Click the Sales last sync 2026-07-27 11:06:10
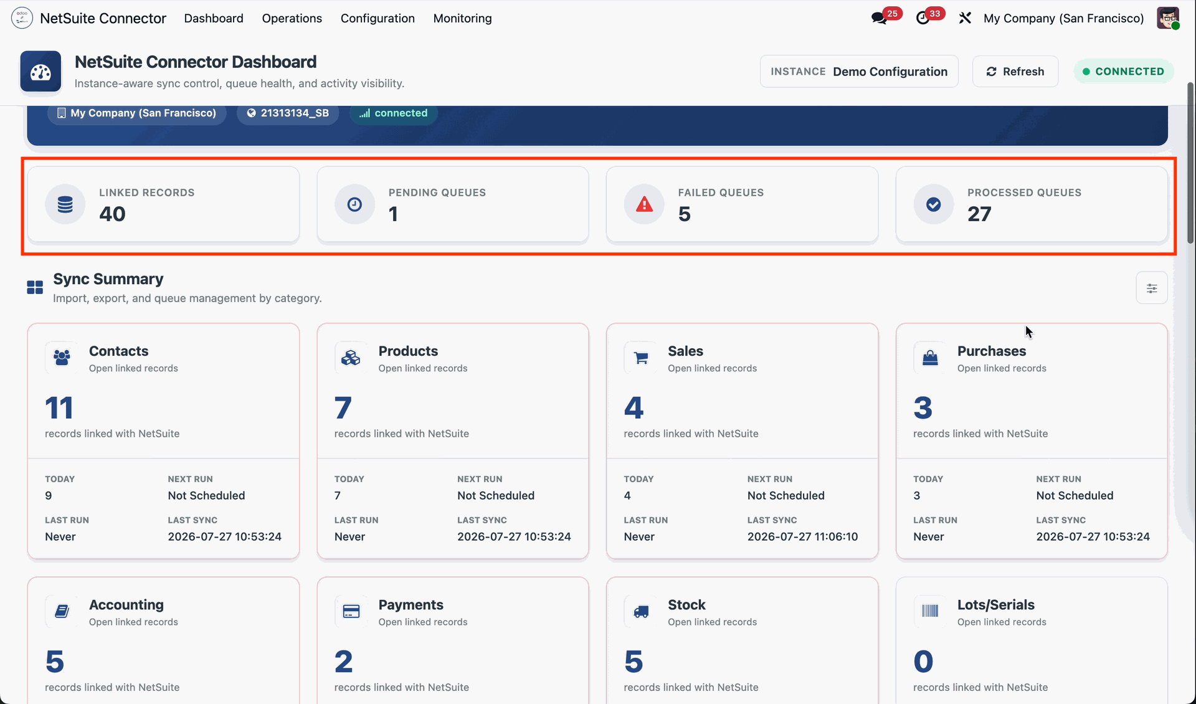The image size is (1196, 704). click(x=802, y=536)
